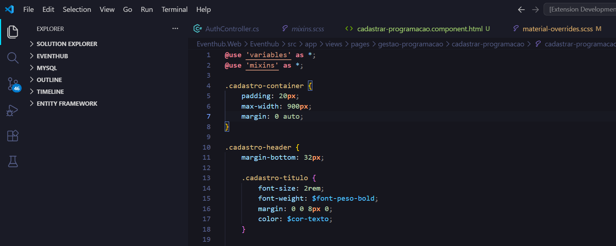Click the VS Code logo icon

tap(10, 9)
